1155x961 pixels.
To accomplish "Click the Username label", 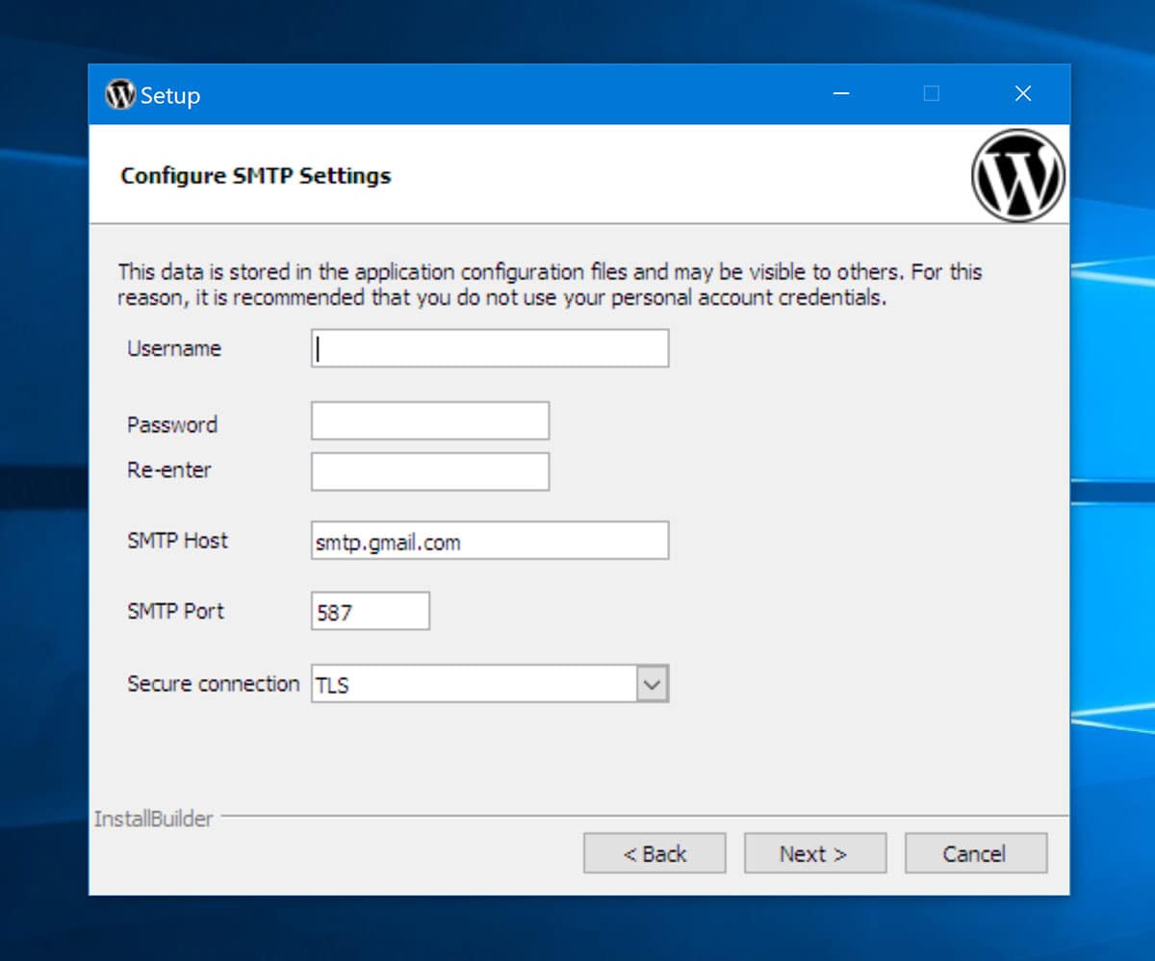I will pyautogui.click(x=174, y=348).
